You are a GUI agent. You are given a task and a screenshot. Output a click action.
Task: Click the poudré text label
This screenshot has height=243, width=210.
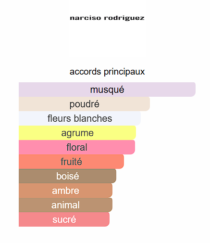coord(84,104)
